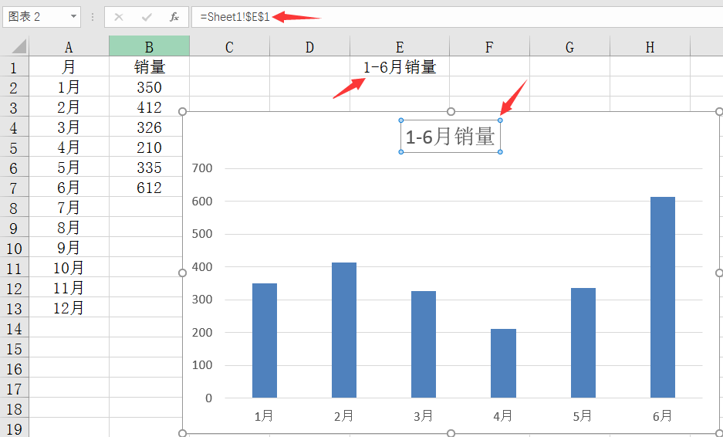Click cell containing 412
Screen dimensions: 723x437
pos(149,107)
